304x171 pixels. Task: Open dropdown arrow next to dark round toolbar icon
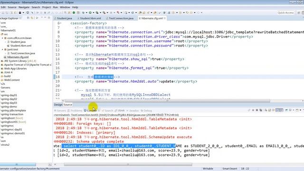[23, 13]
